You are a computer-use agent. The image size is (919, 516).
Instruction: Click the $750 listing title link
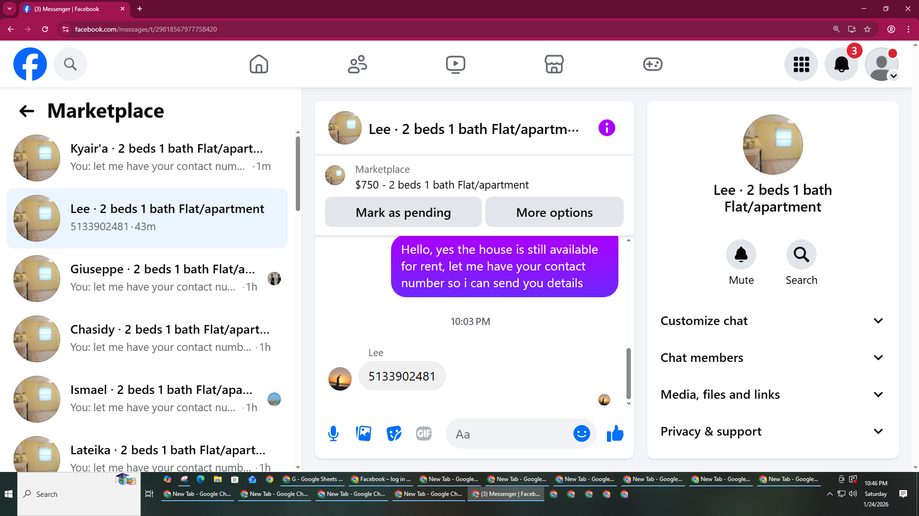click(442, 185)
